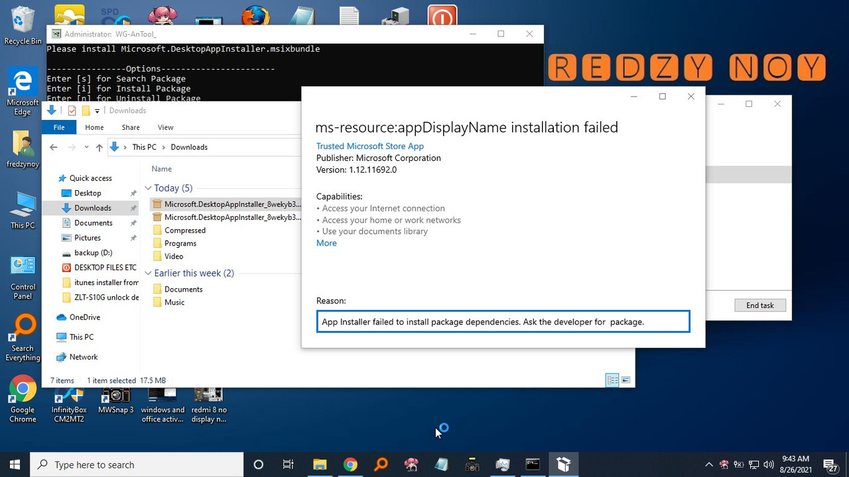This screenshot has width=849, height=477.
Task: Open the Control Panel desktop icon
Action: [23, 278]
